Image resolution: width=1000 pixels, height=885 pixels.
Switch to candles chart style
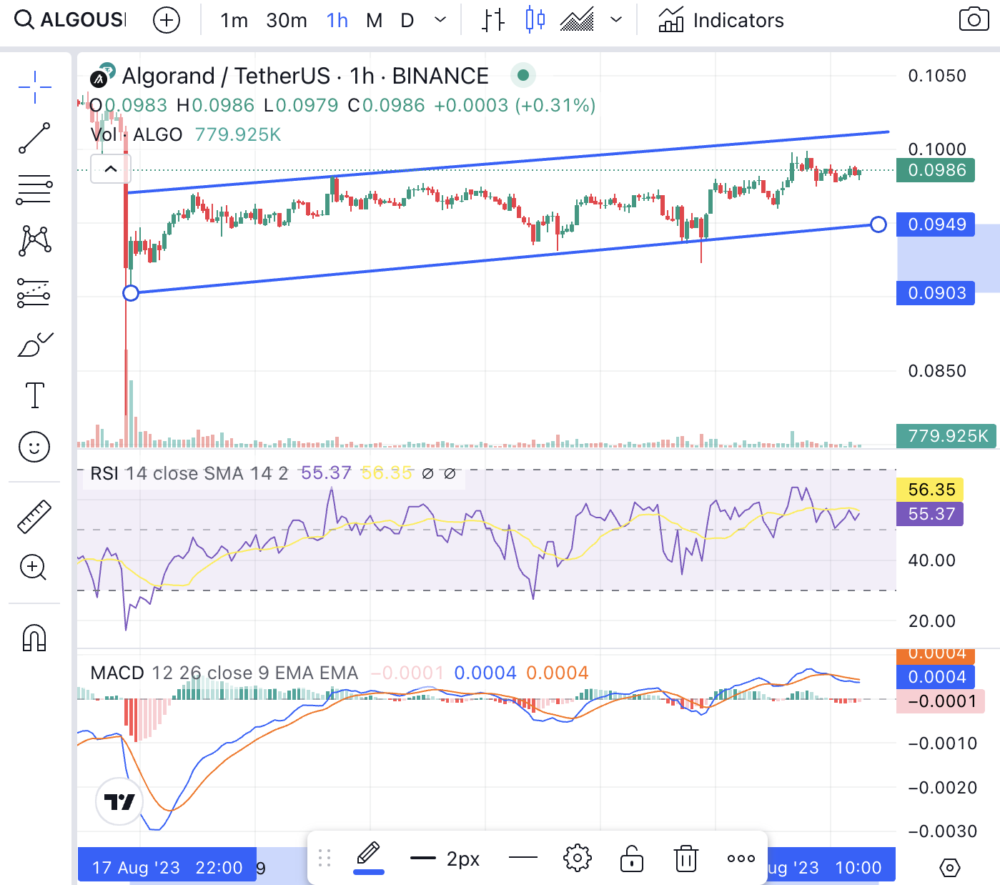tap(535, 20)
